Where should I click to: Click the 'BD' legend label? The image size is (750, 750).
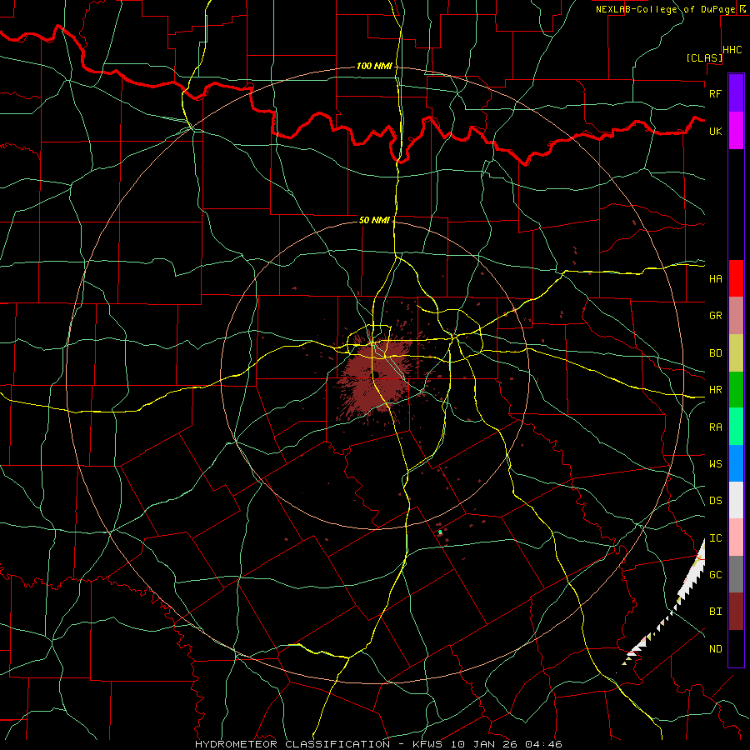(715, 353)
